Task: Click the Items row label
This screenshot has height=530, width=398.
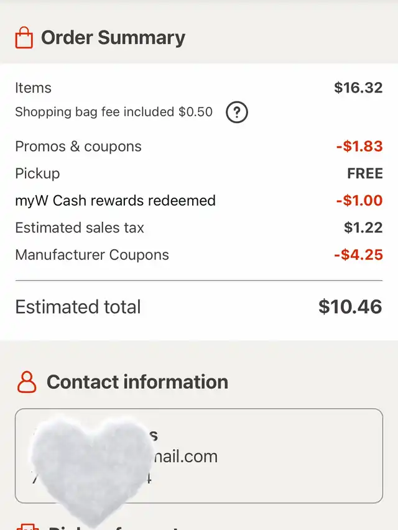Action: [33, 88]
